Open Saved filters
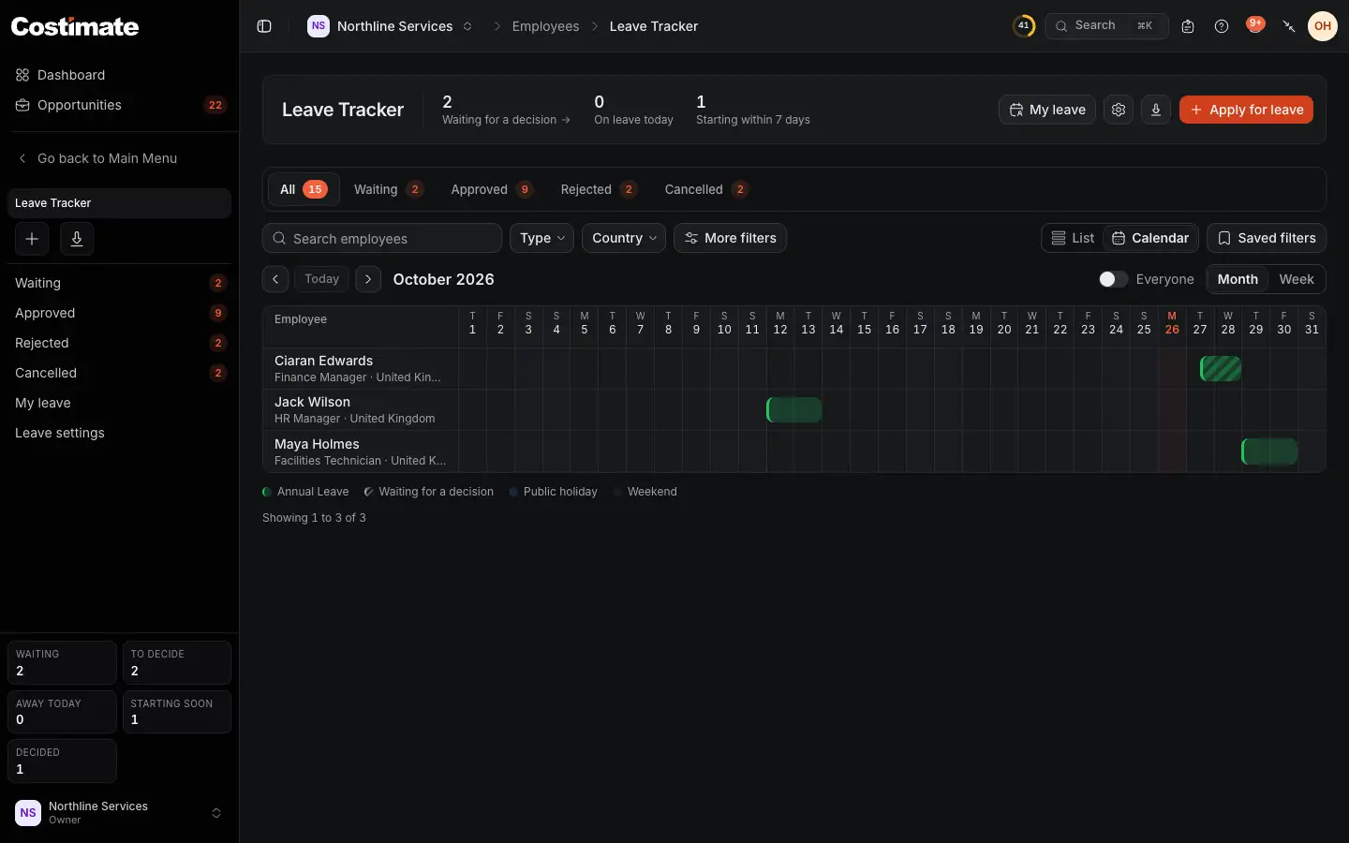 (1267, 238)
